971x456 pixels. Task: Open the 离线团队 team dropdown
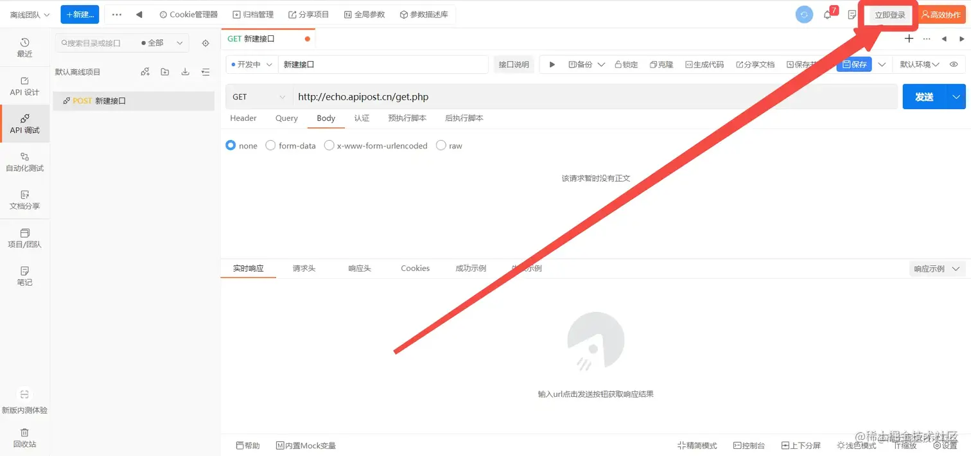[x=30, y=14]
